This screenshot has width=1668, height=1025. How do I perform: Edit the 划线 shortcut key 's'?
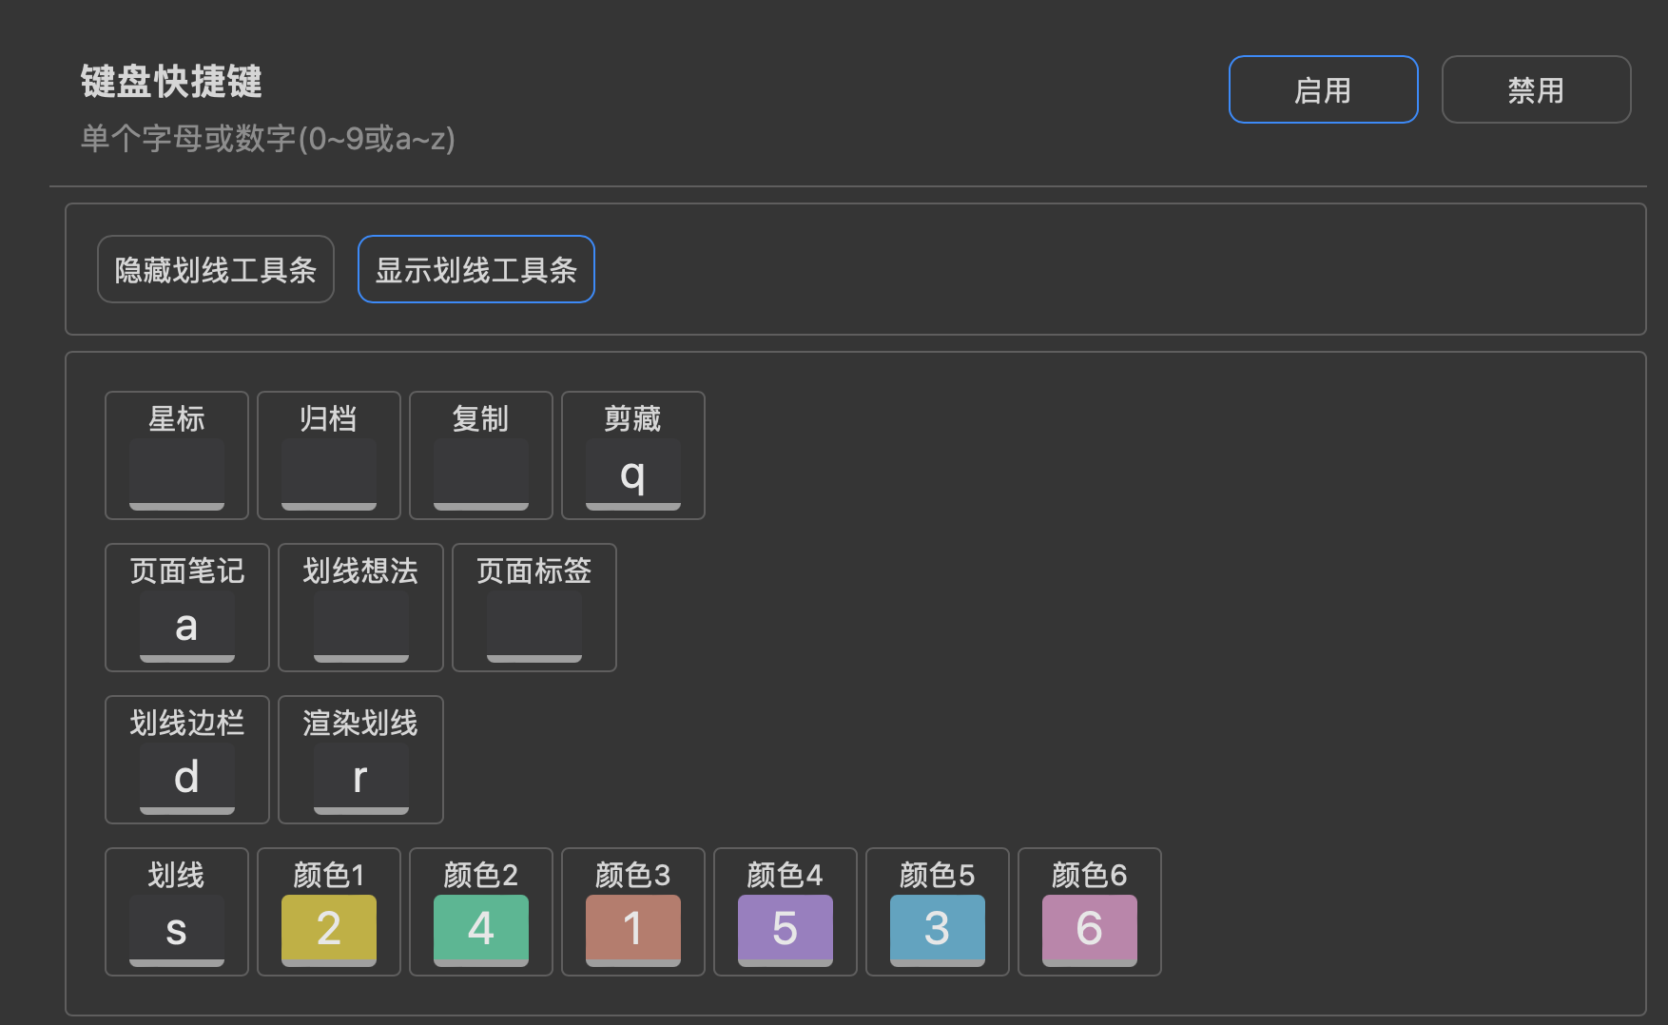point(177,930)
